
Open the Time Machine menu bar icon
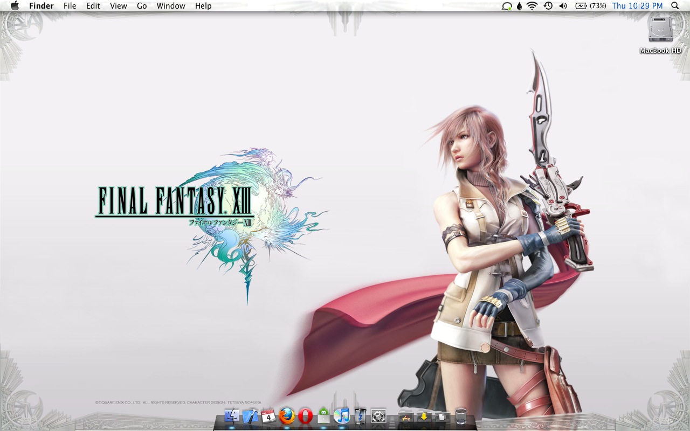coord(548,6)
